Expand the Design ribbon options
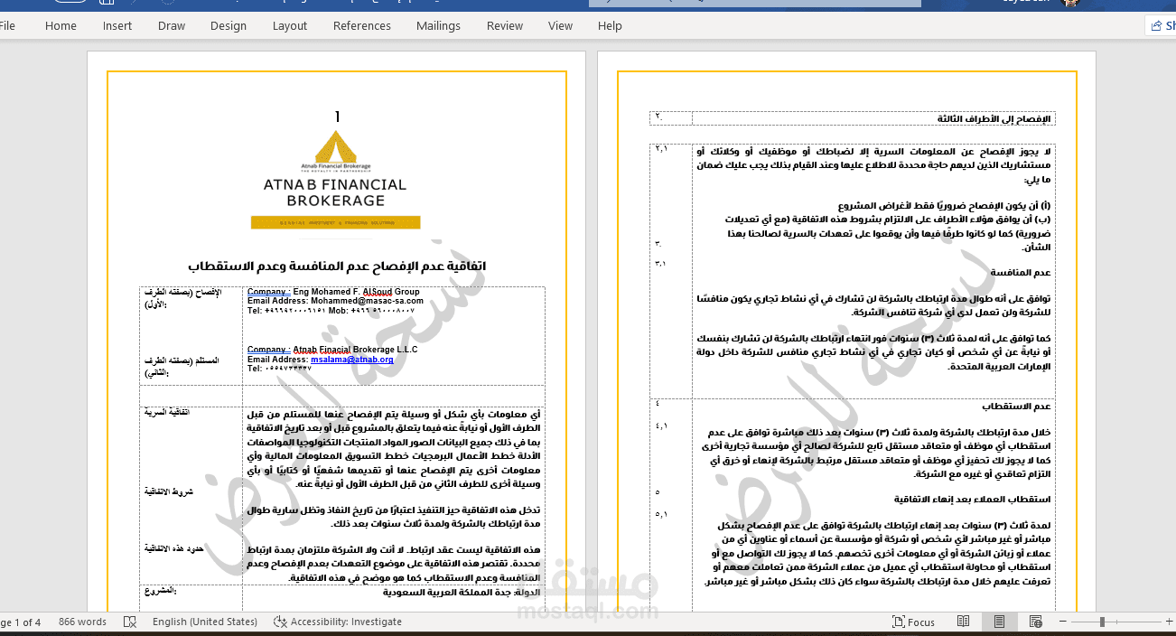Screen dimensions: 1176x636 pyautogui.click(x=228, y=25)
